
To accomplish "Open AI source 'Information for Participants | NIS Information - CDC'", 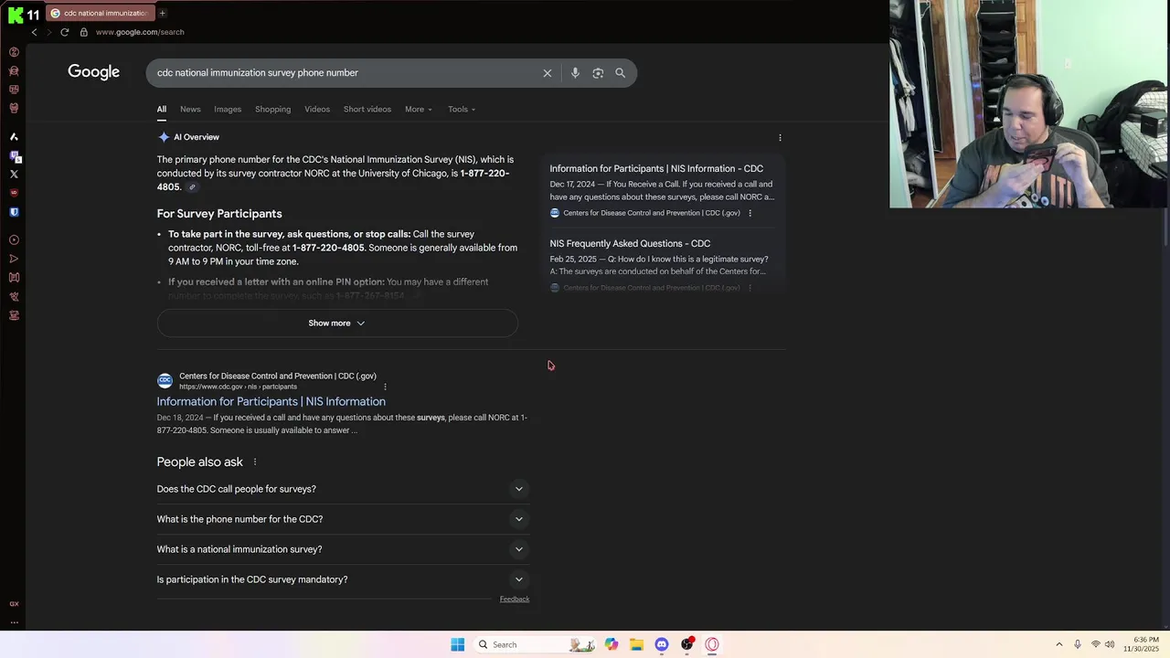I will (656, 169).
